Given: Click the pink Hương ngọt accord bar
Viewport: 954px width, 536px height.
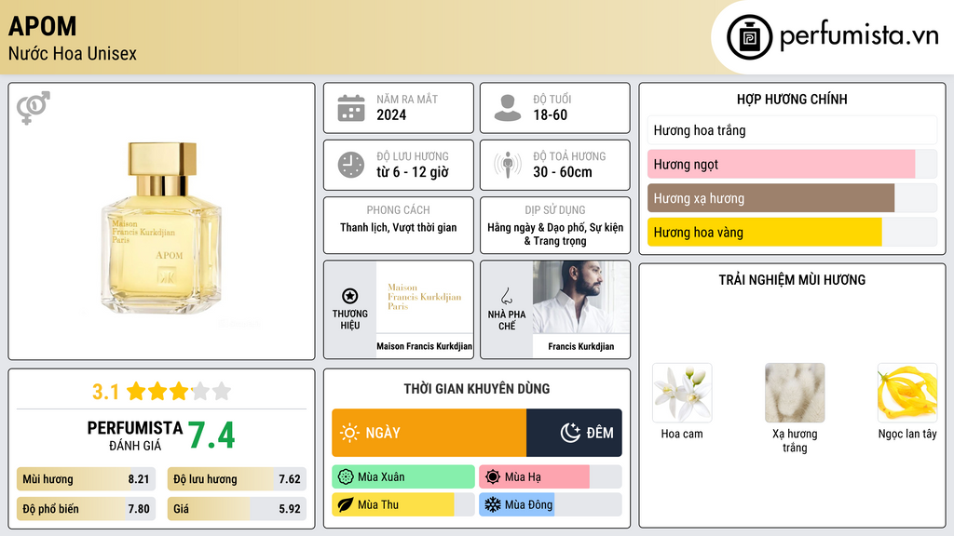Looking at the screenshot, I should click(782, 164).
